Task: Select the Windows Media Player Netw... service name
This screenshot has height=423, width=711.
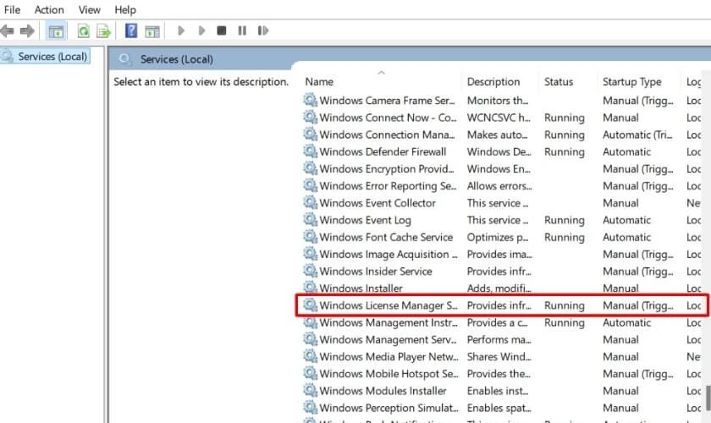Action: pyautogui.click(x=389, y=357)
